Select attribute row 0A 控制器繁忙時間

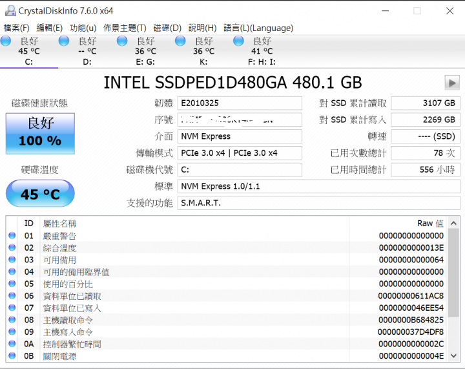pos(227,344)
